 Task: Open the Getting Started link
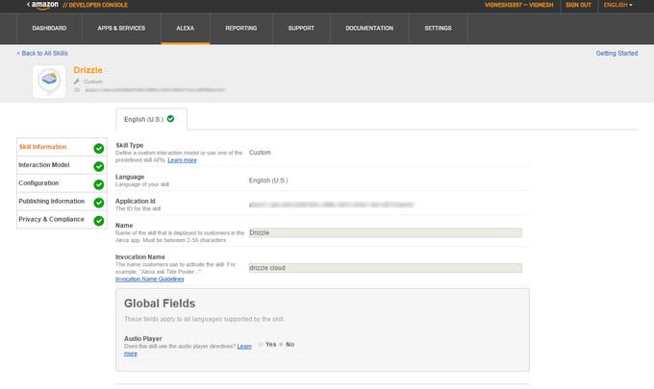[x=616, y=54]
